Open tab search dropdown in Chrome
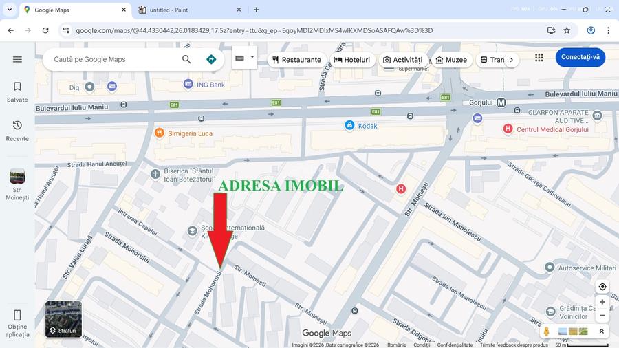619x348 pixels. coord(10,10)
